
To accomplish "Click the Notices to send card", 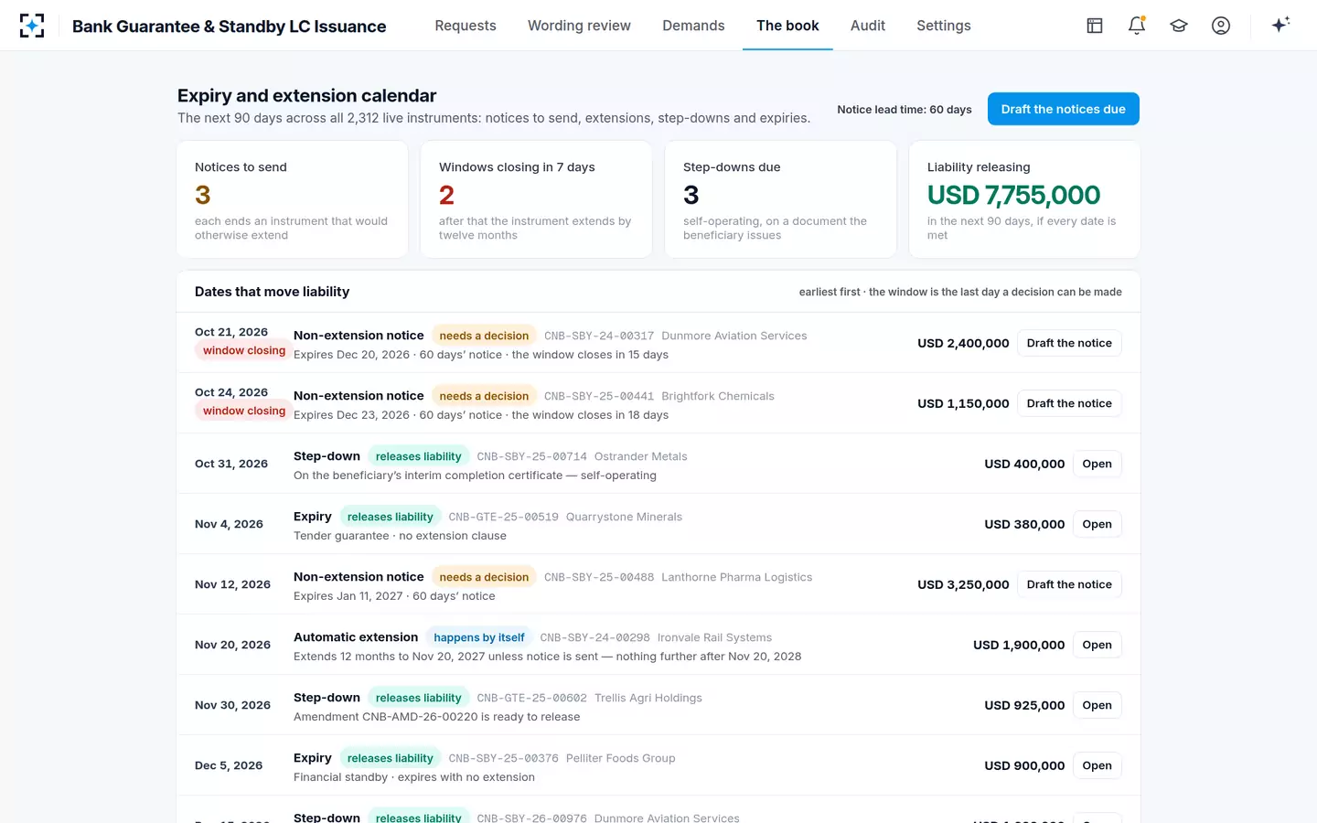I will click(293, 199).
